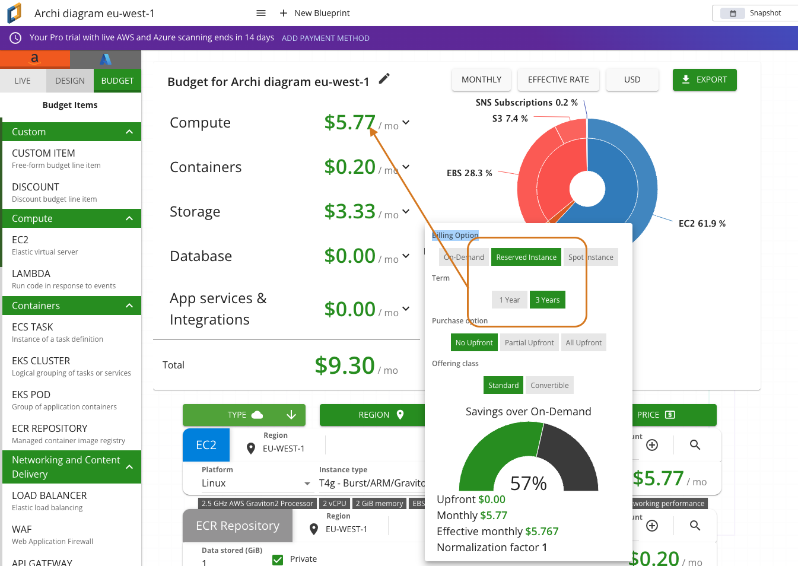Toggle the Private checkbox
798x566 pixels.
pos(278,559)
